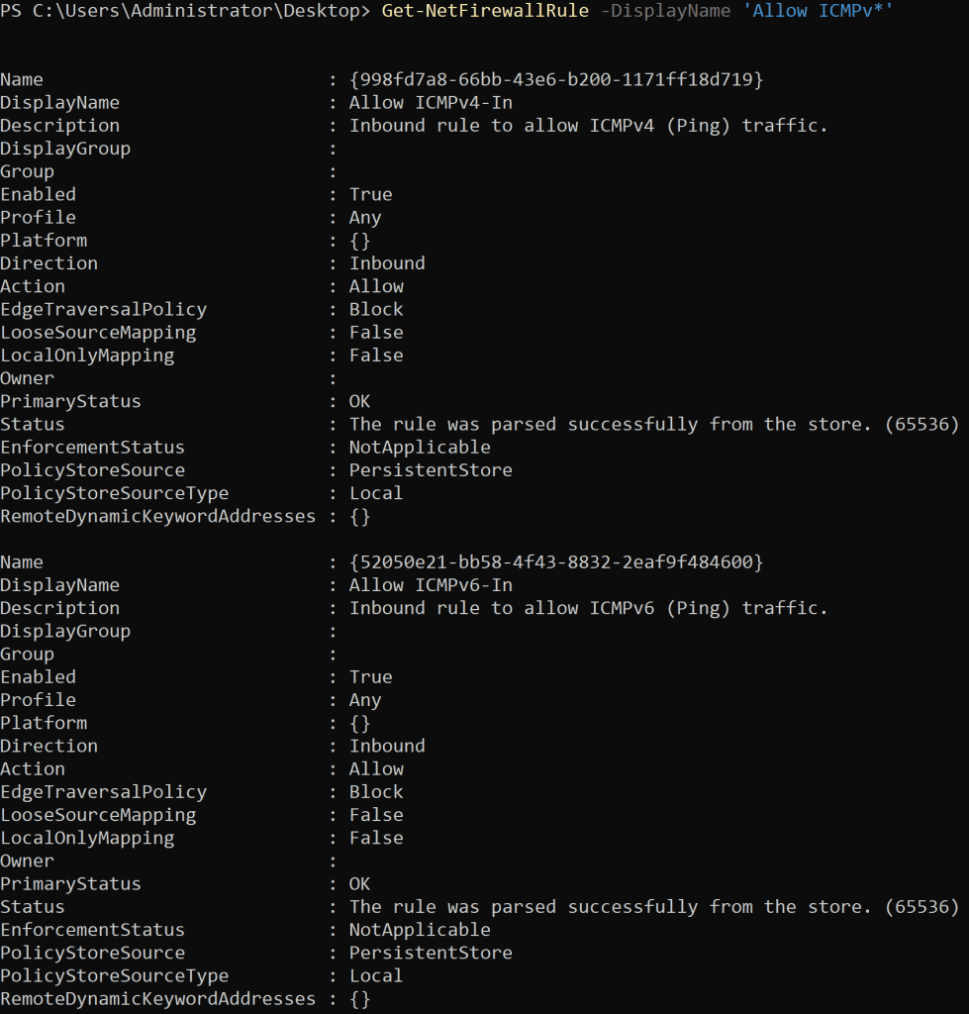Click the first rule's NotApplicable enforcement status

[x=421, y=448]
